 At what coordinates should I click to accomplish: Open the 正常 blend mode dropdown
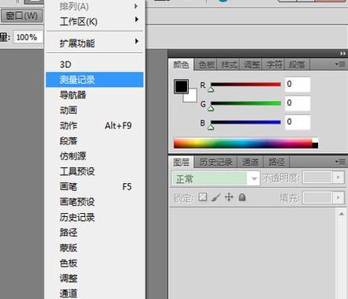click(x=215, y=178)
